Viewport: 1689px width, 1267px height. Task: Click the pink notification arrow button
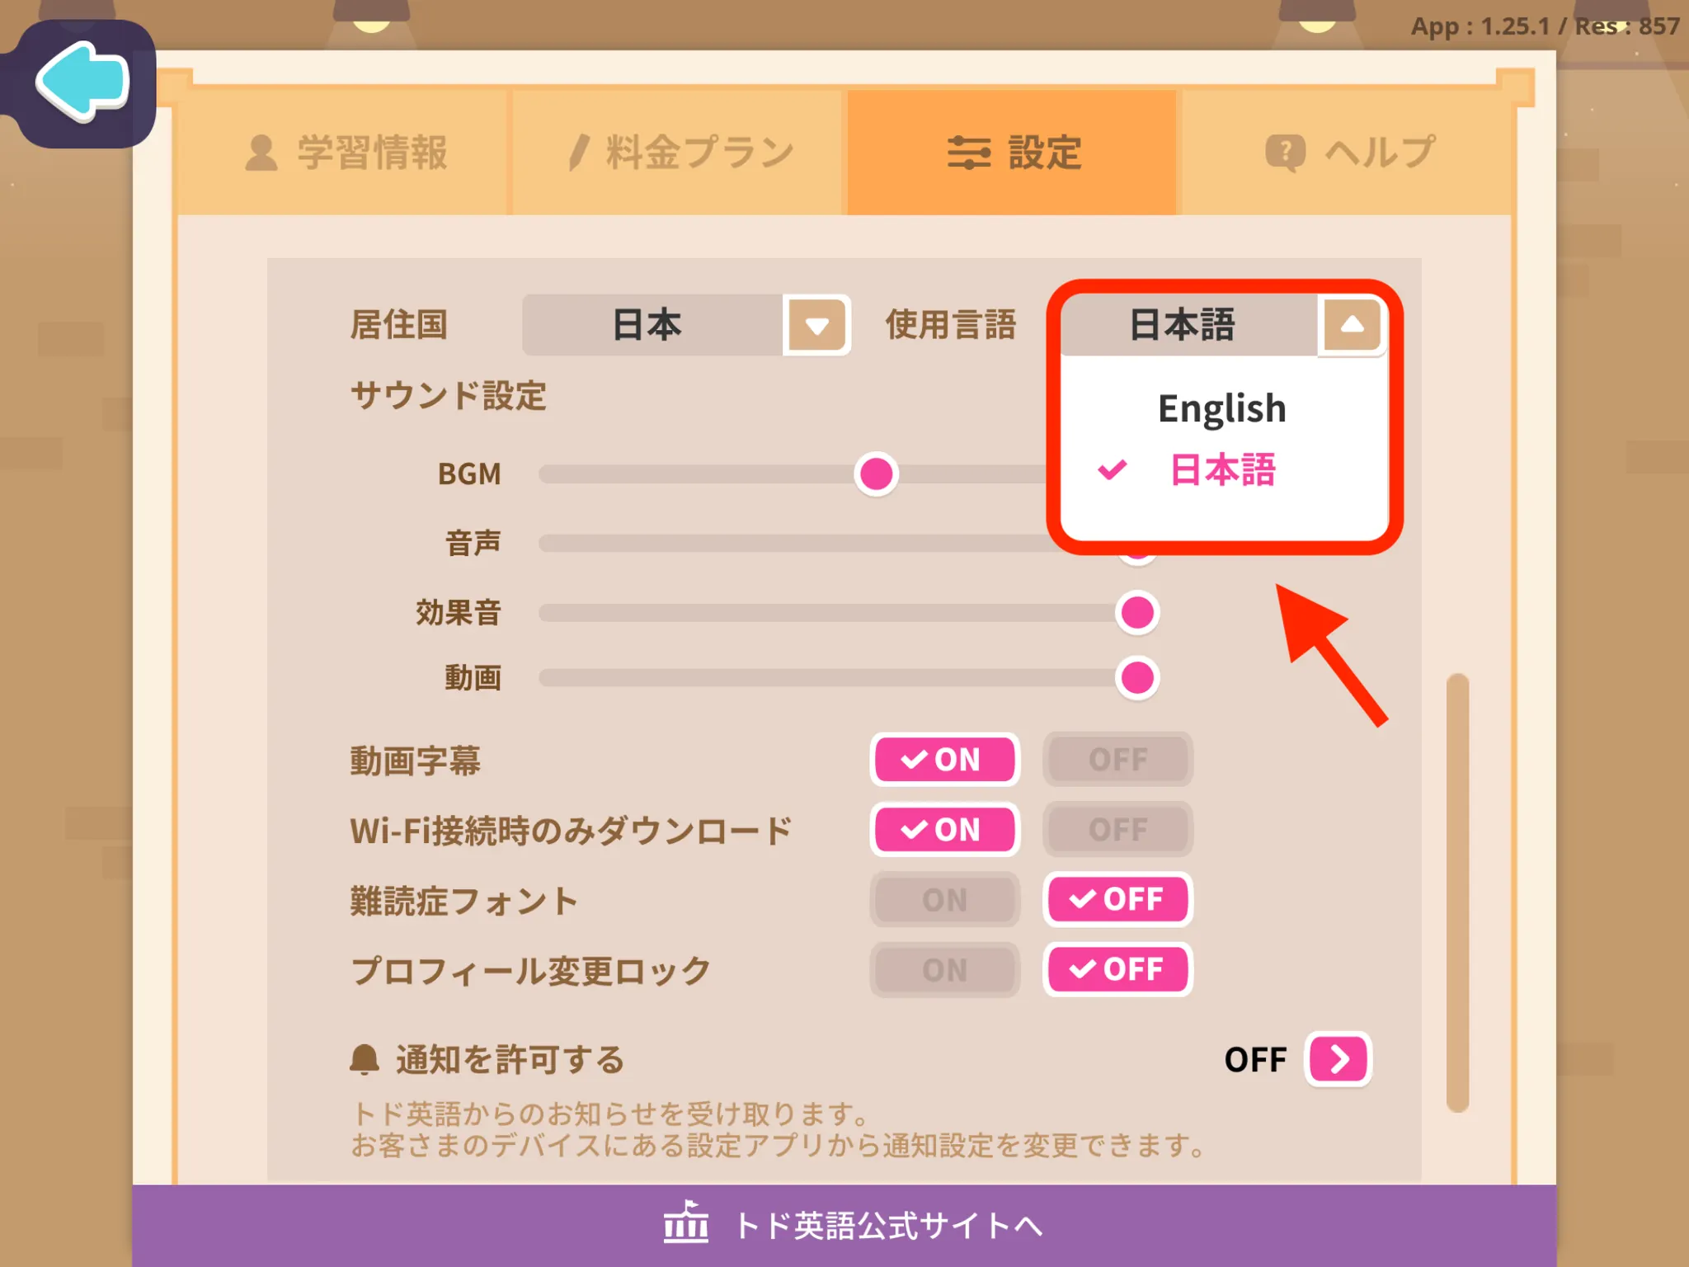click(x=1338, y=1059)
